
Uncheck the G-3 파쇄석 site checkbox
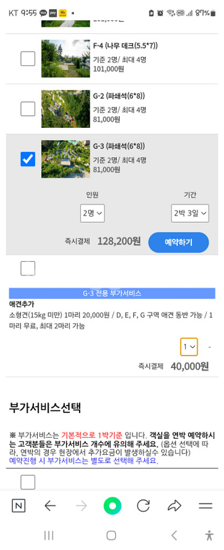click(28, 159)
